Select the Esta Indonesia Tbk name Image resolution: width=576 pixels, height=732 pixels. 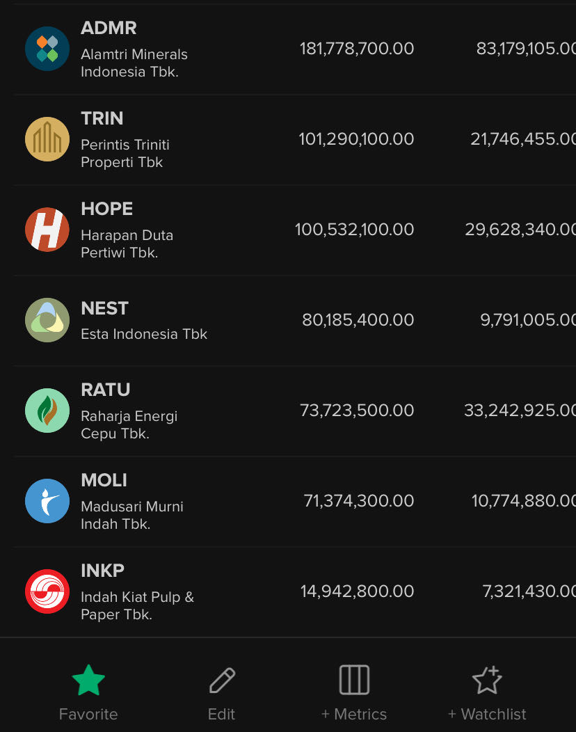(x=144, y=334)
